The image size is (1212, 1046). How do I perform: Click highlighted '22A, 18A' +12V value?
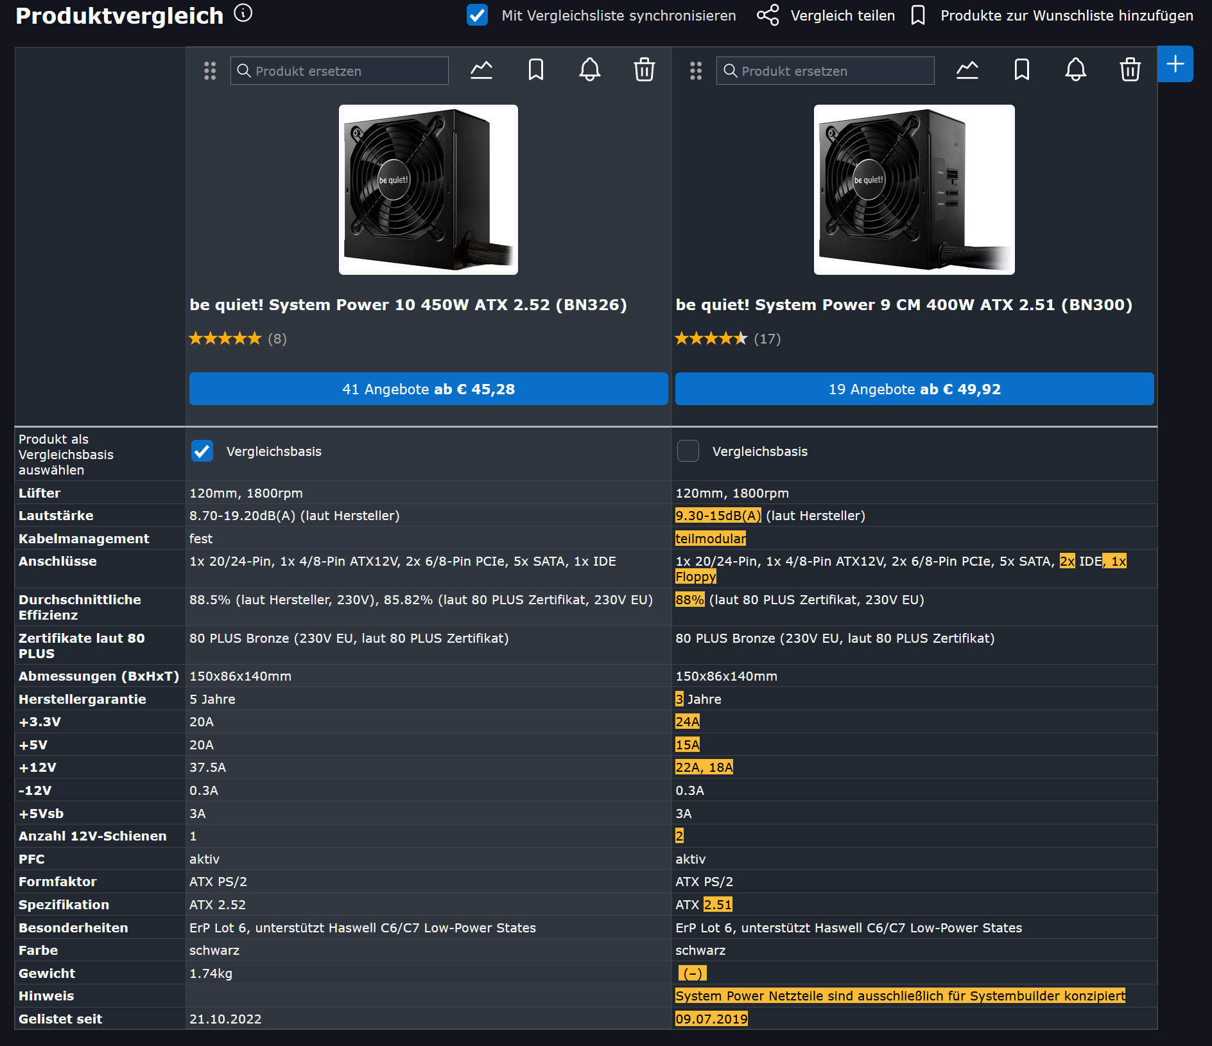point(704,767)
